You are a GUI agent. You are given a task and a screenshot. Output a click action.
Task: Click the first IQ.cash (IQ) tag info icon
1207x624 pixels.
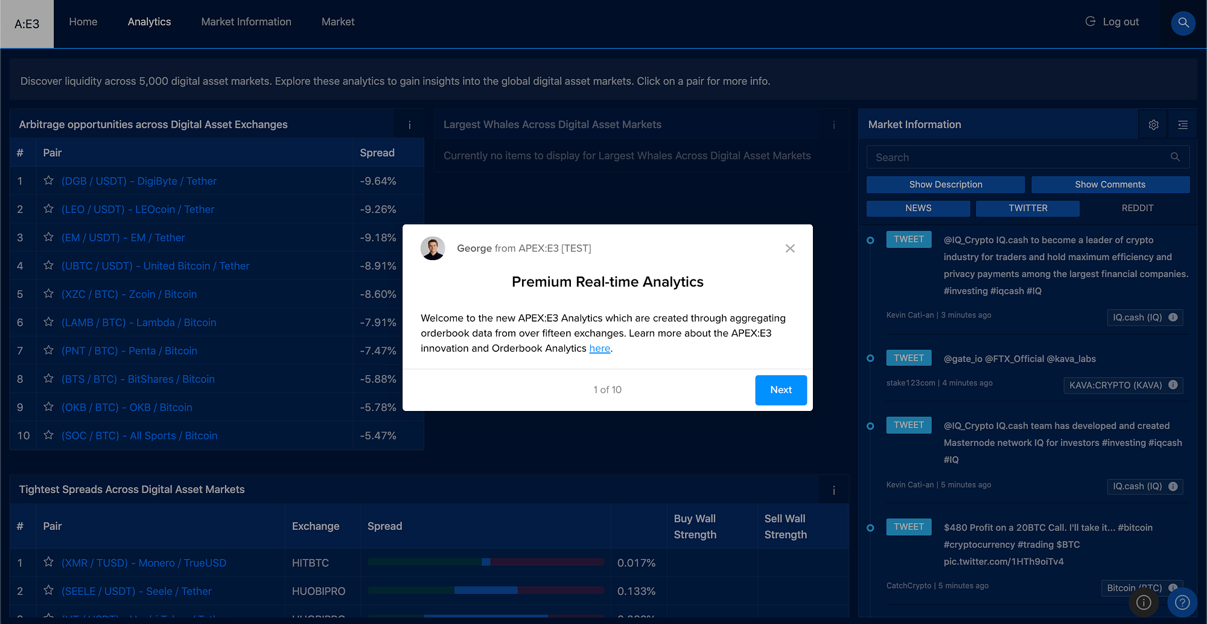click(x=1173, y=317)
